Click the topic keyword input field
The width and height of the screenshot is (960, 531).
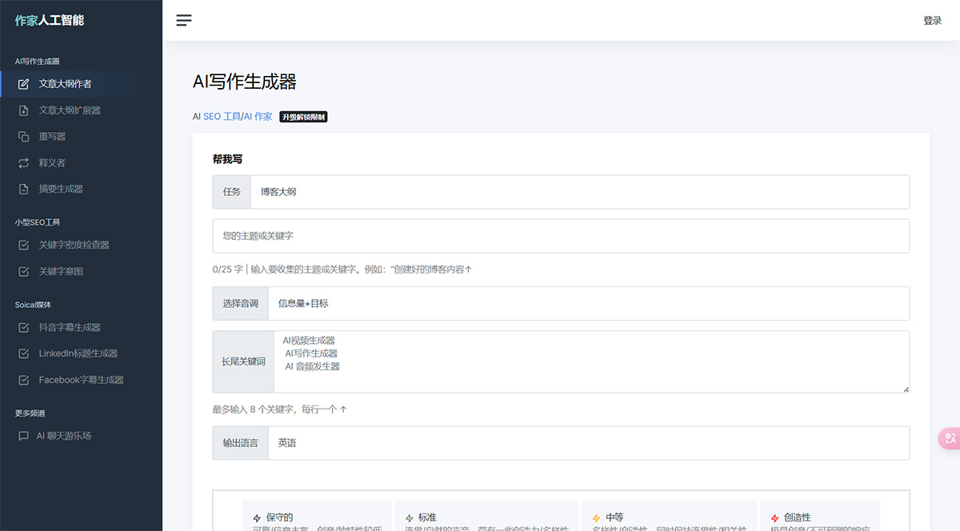(560, 235)
